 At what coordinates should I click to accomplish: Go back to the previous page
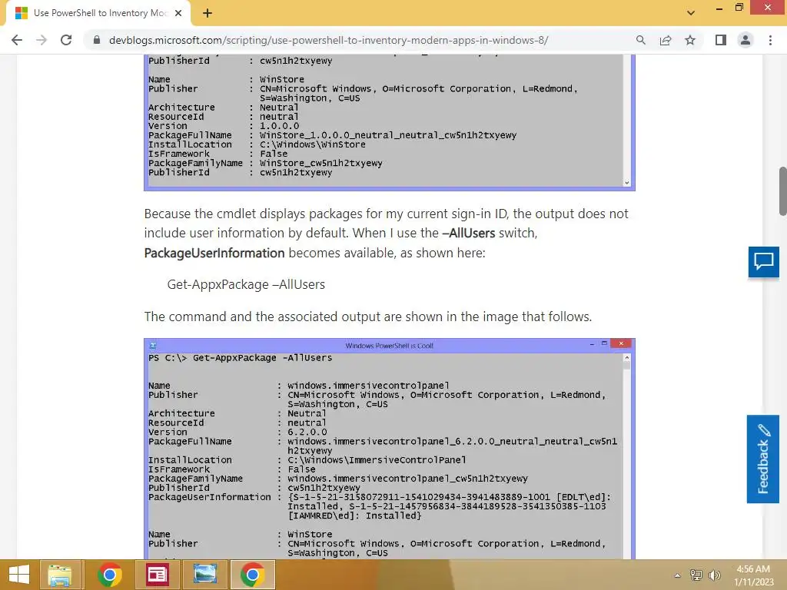(x=17, y=40)
